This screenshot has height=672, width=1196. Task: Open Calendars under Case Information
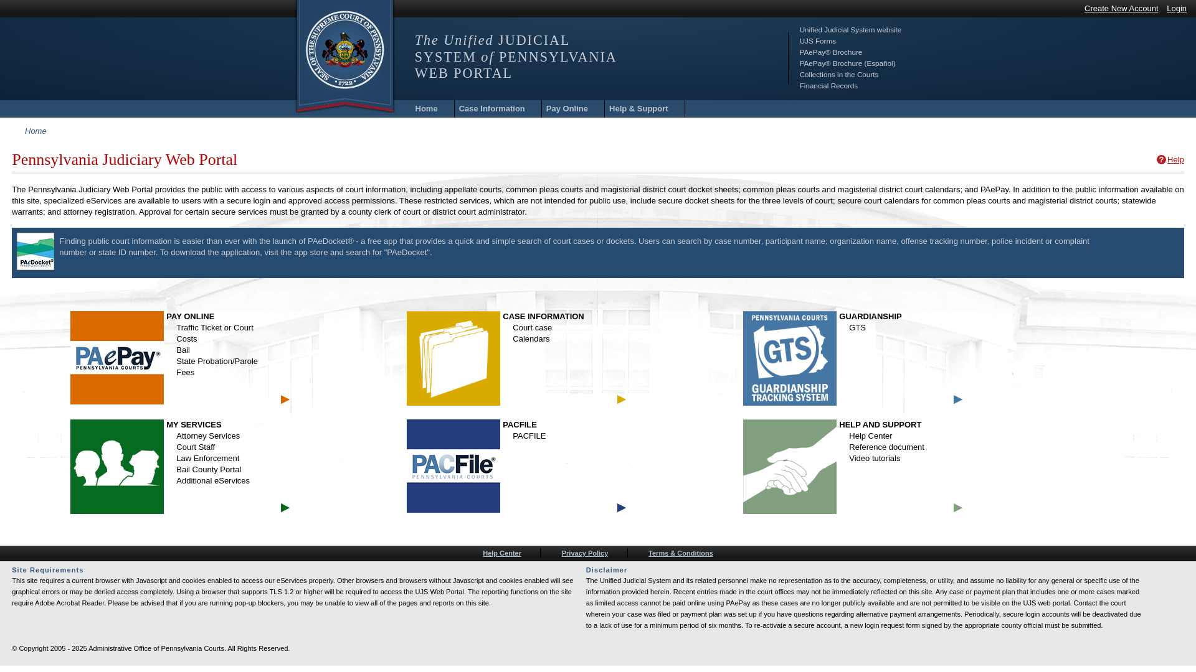(x=531, y=339)
